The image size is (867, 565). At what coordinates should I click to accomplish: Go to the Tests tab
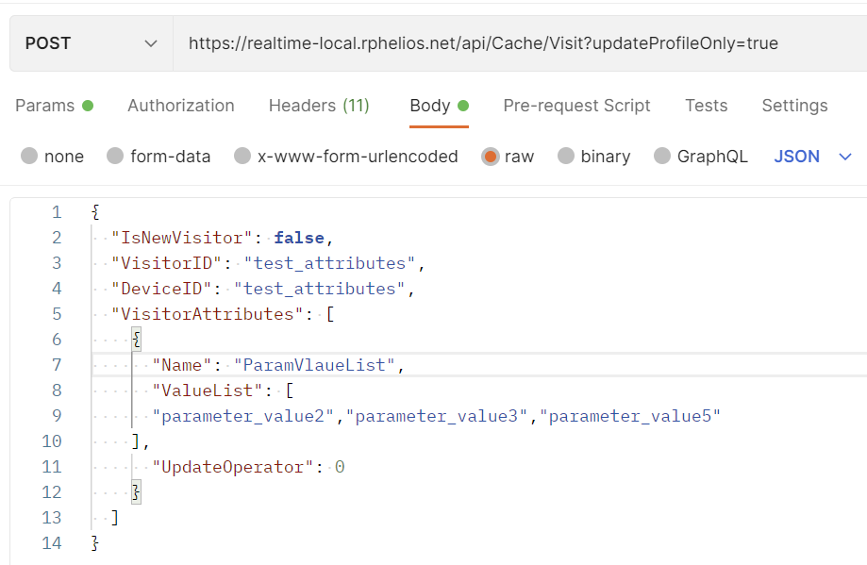(706, 106)
